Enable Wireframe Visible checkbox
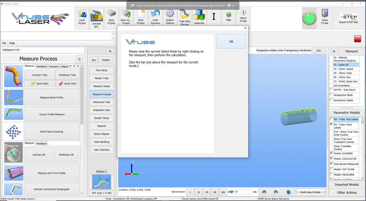Image resolution: width=366 pixels, height=201 pixels. pos(331,100)
